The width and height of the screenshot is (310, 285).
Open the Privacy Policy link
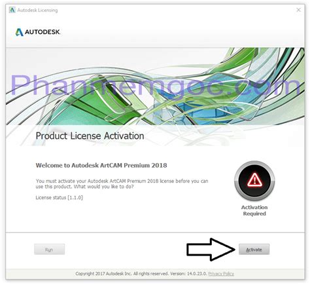coord(221,274)
